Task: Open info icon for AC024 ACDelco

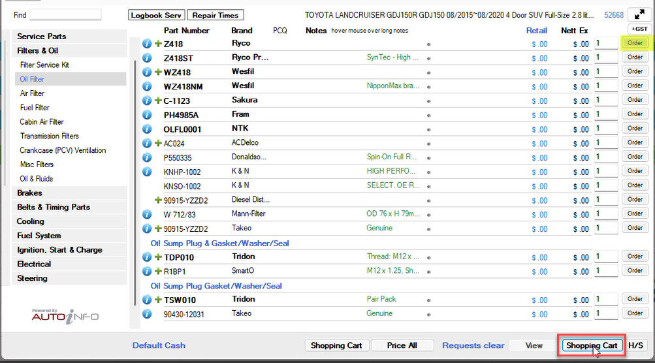Action: coord(147,143)
